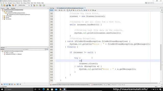Click the Shift Line Left editor icon
163x91 pixels.
click(84, 10)
